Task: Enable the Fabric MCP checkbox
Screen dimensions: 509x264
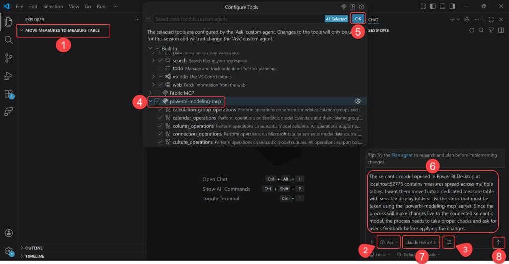Action: tap(157, 93)
